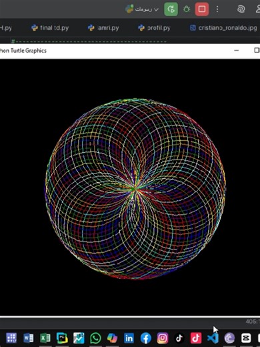Switch to the amri.py tab
Image resolution: width=260 pixels, height=347 pixels.
coord(103,28)
